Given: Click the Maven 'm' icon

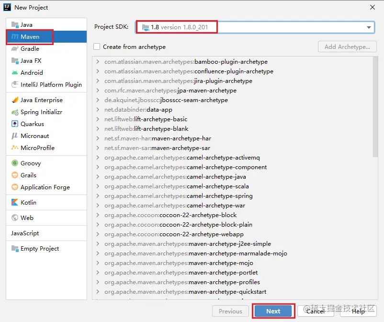Looking at the screenshot, I should [15, 37].
